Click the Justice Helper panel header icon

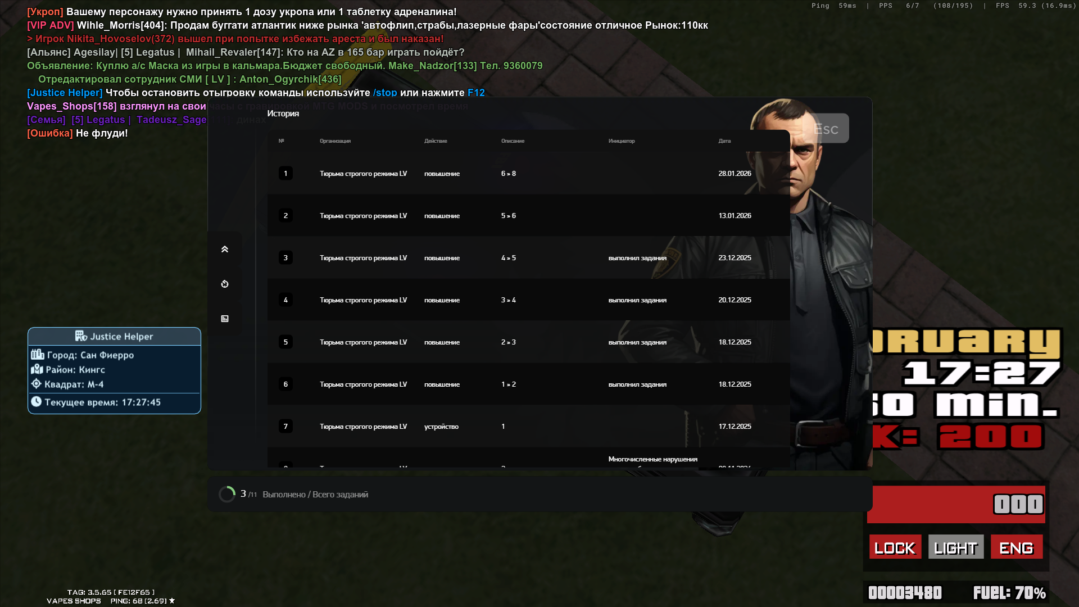tap(81, 336)
